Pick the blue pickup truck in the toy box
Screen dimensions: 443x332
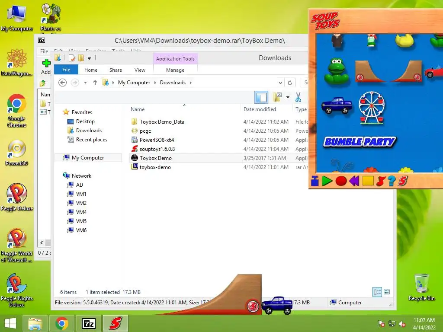click(337, 105)
